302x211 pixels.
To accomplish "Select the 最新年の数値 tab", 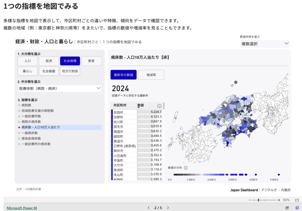I will pyautogui.click(x=124, y=75).
